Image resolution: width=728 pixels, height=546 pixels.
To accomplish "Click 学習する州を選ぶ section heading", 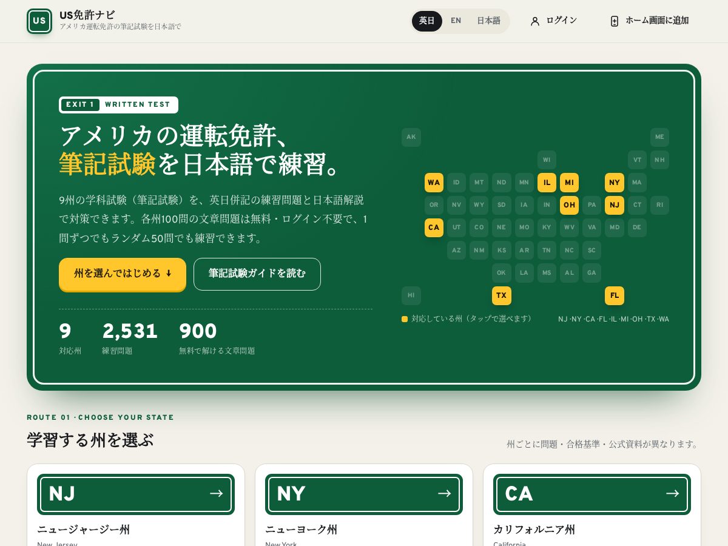I will (x=90, y=440).
